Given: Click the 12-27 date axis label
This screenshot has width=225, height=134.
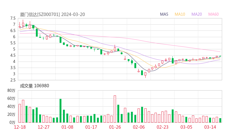Looking at the screenshot, I should [x=43, y=127].
